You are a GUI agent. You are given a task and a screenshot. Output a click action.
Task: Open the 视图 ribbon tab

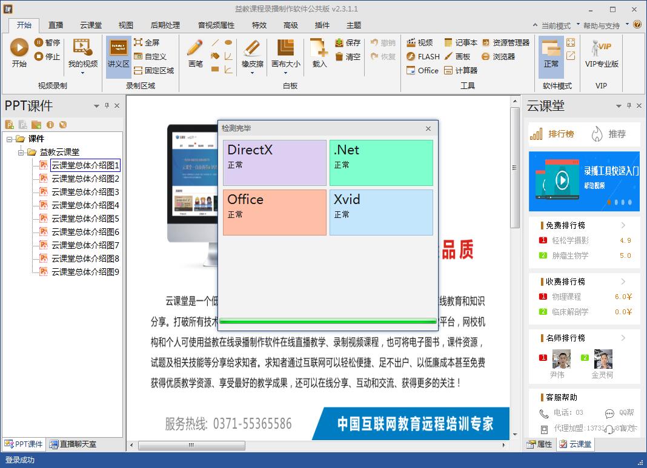(x=126, y=25)
